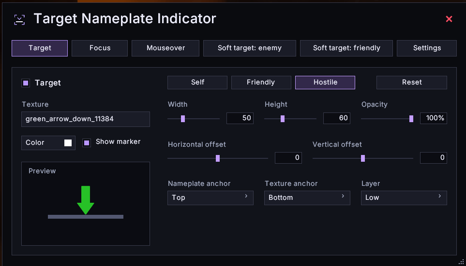Select the Friendly unit type button

(x=261, y=83)
